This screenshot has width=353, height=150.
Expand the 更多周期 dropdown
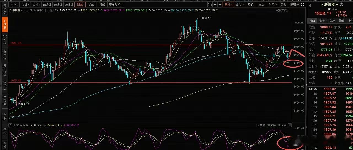coord(116,4)
